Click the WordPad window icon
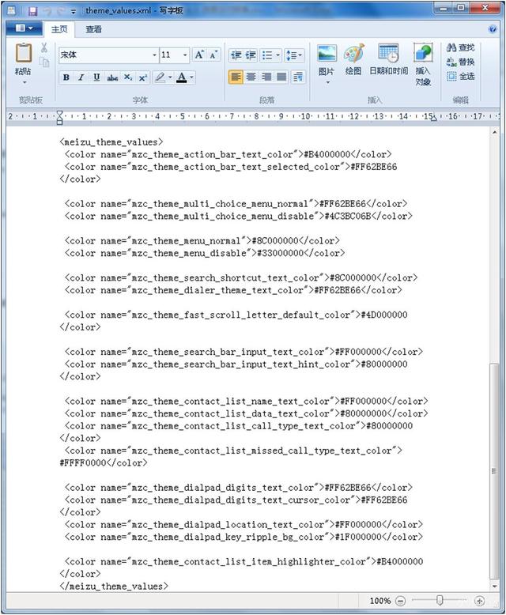Viewport: 506px width, 615px height. 12,10
